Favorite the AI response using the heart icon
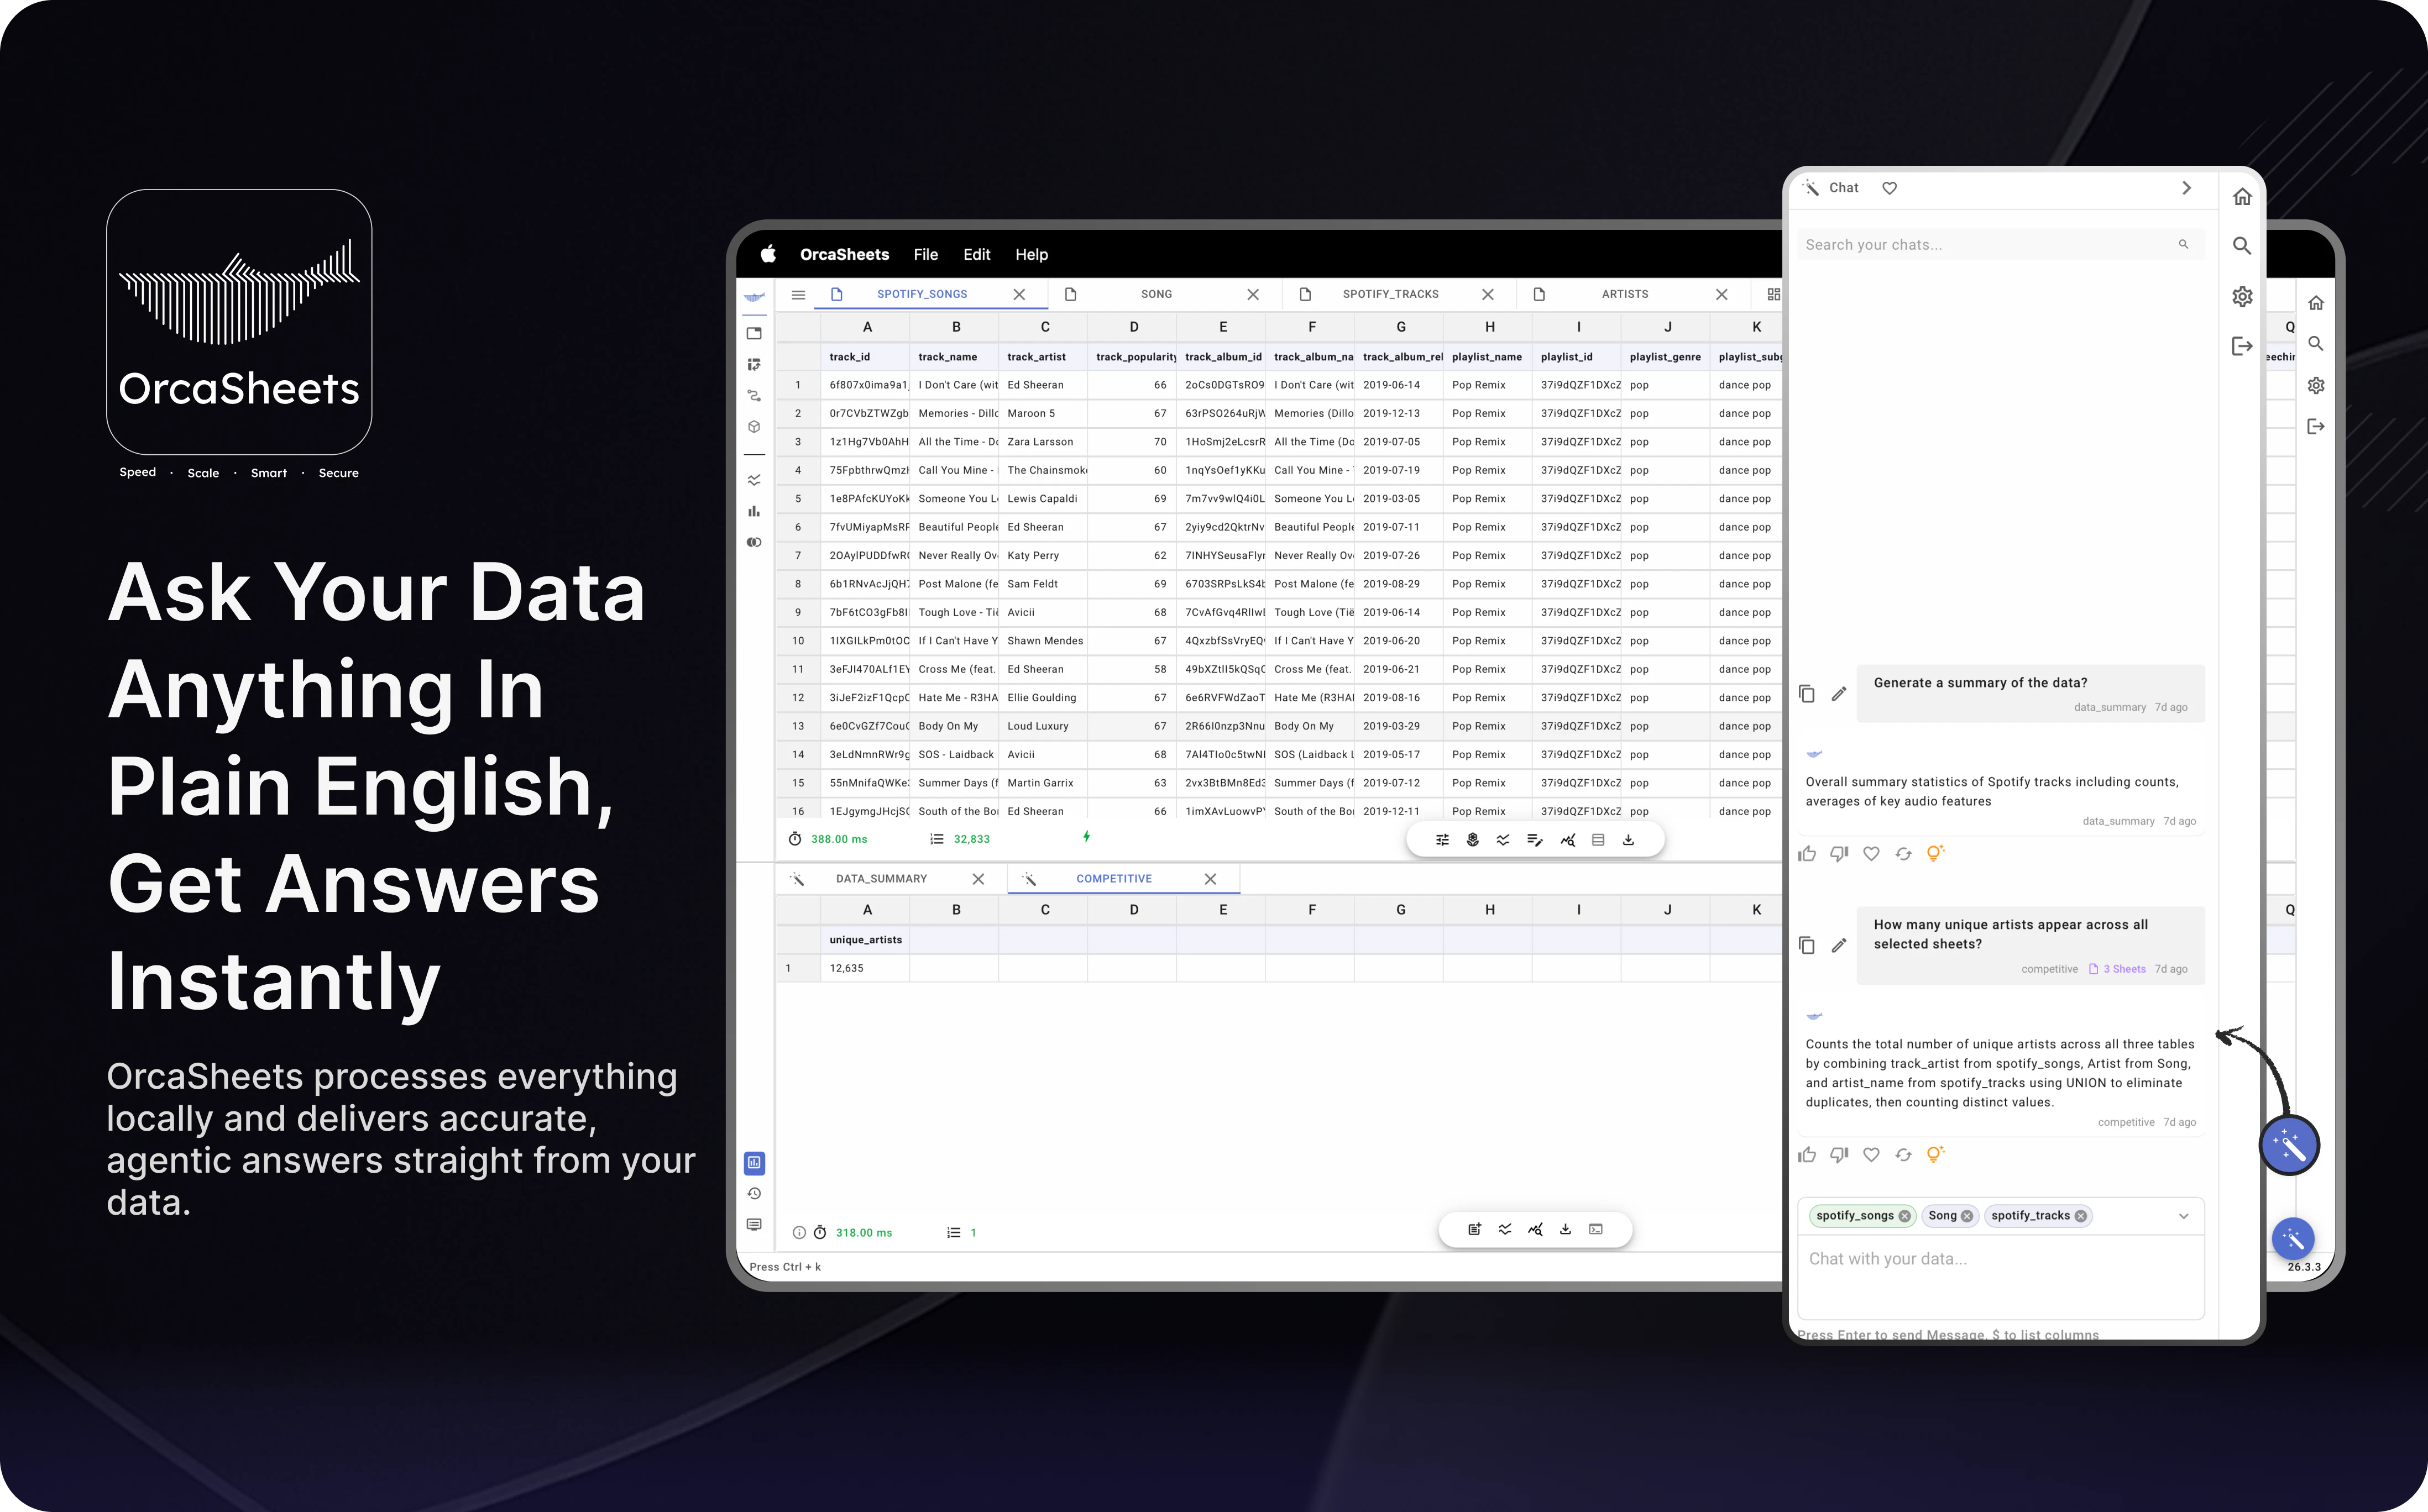 (1871, 853)
